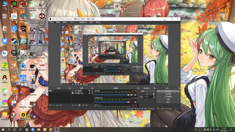Hide the display capture source eye icon

tap(90, 91)
